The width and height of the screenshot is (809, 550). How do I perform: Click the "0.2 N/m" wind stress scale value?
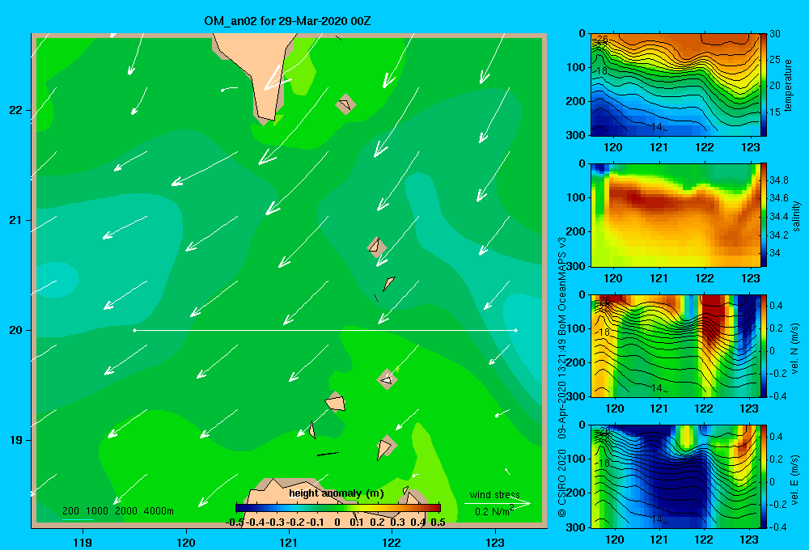pyautogui.click(x=493, y=511)
